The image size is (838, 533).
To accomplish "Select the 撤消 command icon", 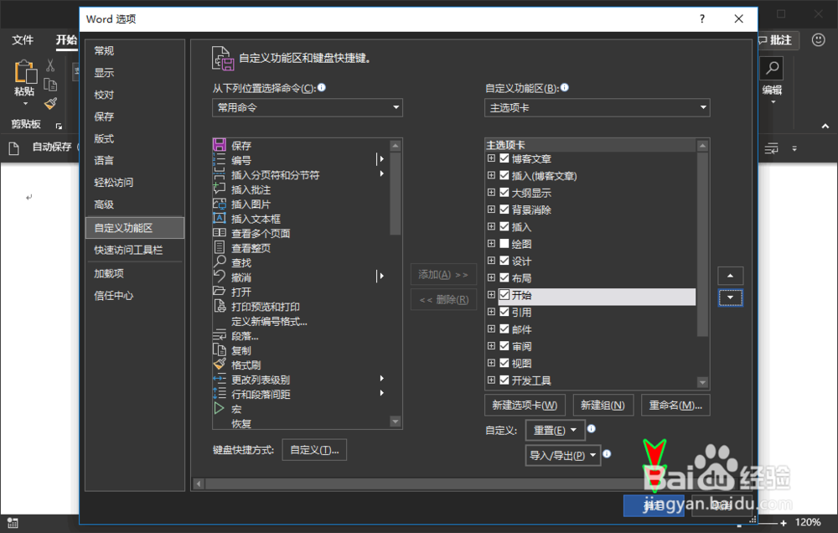I will click(220, 276).
